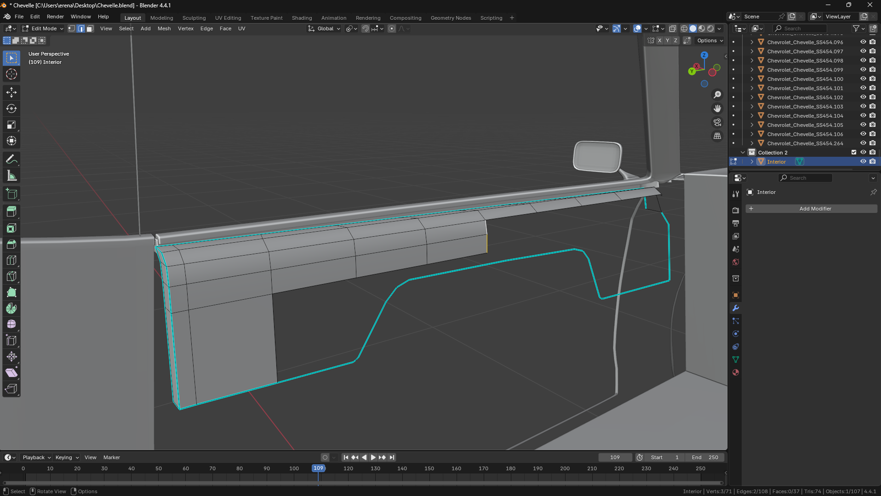
Task: Open the Render menu
Action: [x=55, y=17]
